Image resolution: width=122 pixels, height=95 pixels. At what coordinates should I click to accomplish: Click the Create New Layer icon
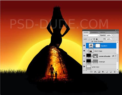111,72
